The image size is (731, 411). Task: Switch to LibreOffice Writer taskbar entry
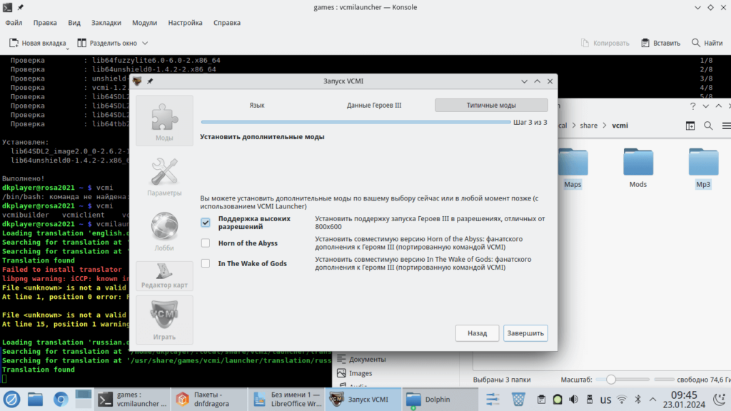click(286, 400)
